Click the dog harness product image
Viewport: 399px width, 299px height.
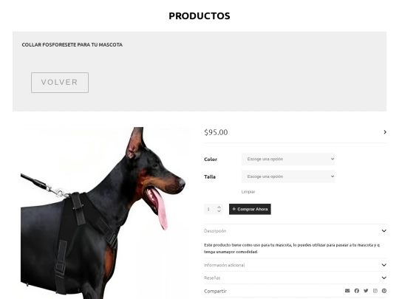[x=103, y=213]
